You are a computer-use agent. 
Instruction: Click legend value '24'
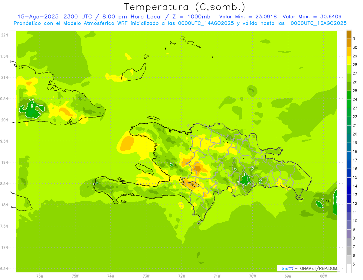[355, 99]
